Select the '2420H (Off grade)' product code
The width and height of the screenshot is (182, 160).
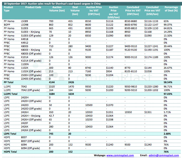pyautogui.click(x=31, y=101)
